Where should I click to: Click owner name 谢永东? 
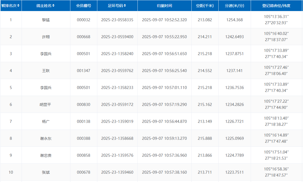46,138
